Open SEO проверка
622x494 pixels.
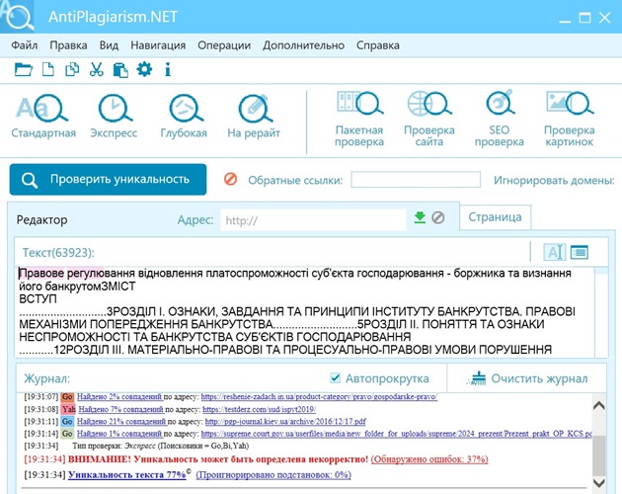499,119
